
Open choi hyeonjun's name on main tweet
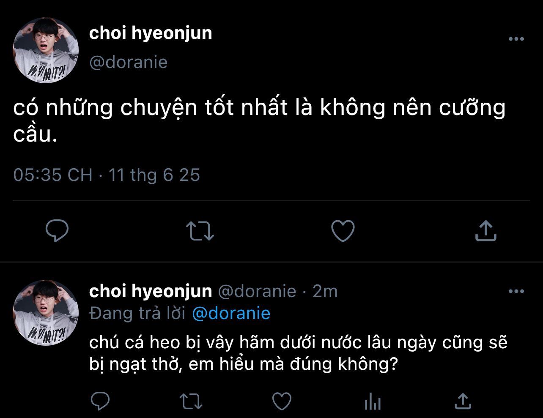click(x=151, y=33)
